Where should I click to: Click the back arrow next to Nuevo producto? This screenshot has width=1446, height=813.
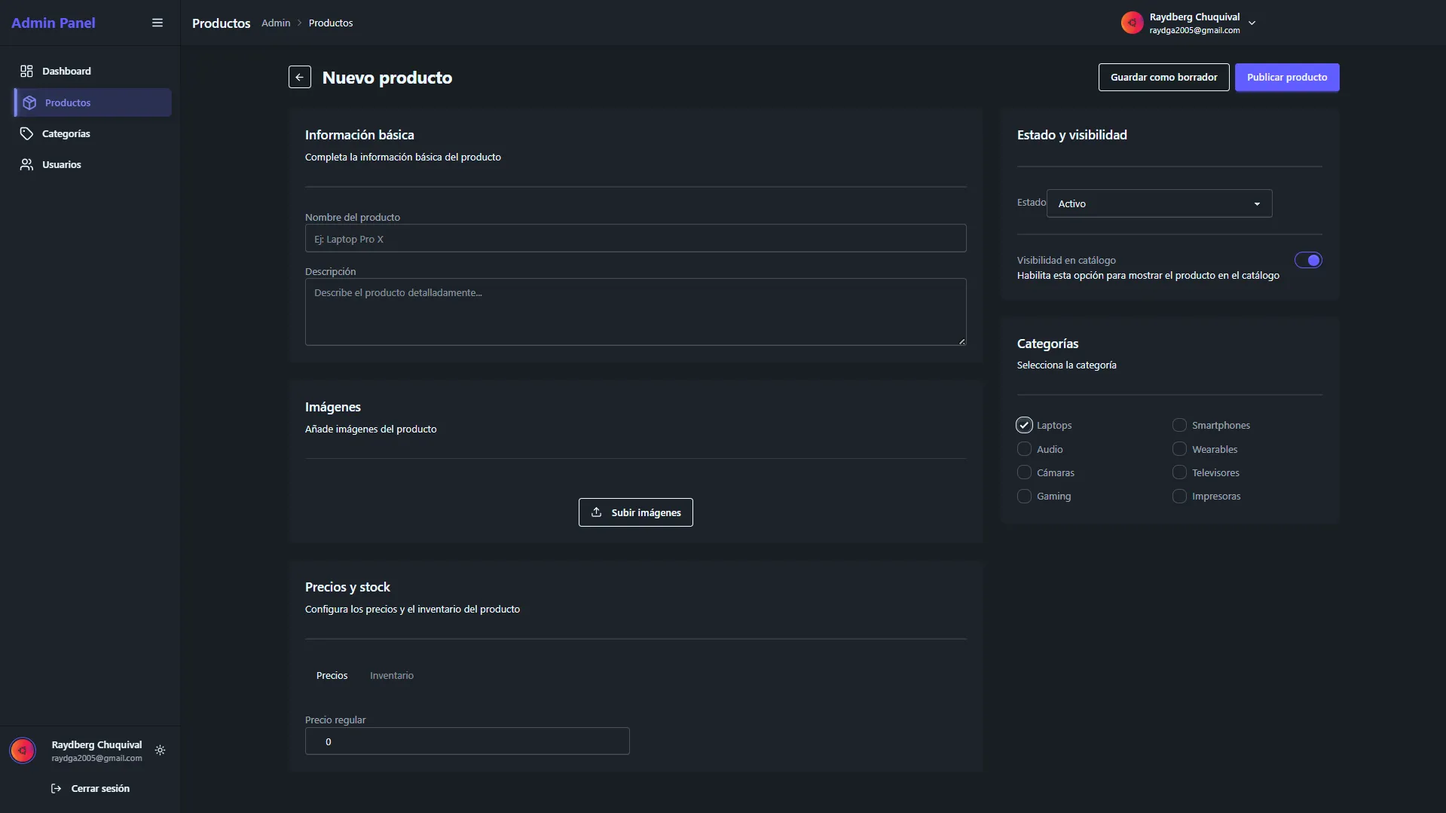pos(299,77)
